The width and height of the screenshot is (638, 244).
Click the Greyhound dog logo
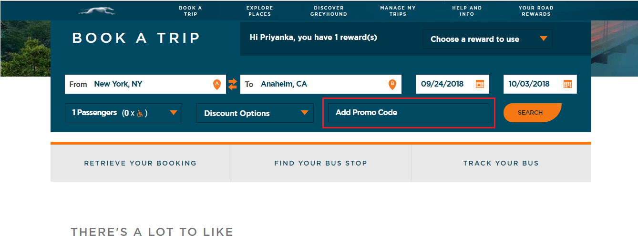coord(97,11)
